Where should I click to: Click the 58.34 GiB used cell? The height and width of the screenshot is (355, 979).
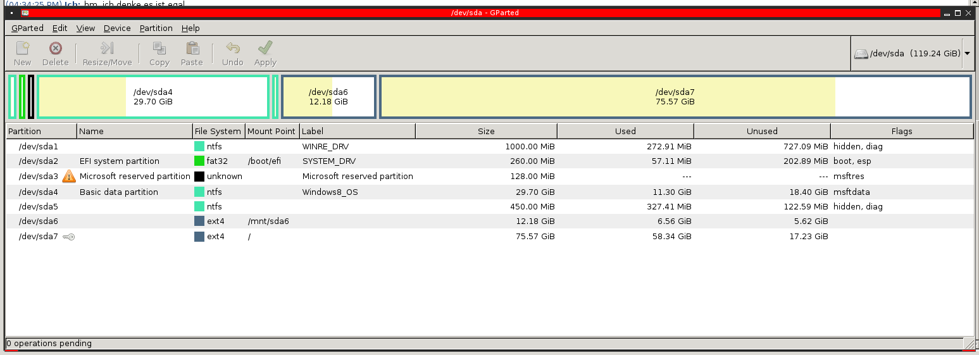point(671,237)
